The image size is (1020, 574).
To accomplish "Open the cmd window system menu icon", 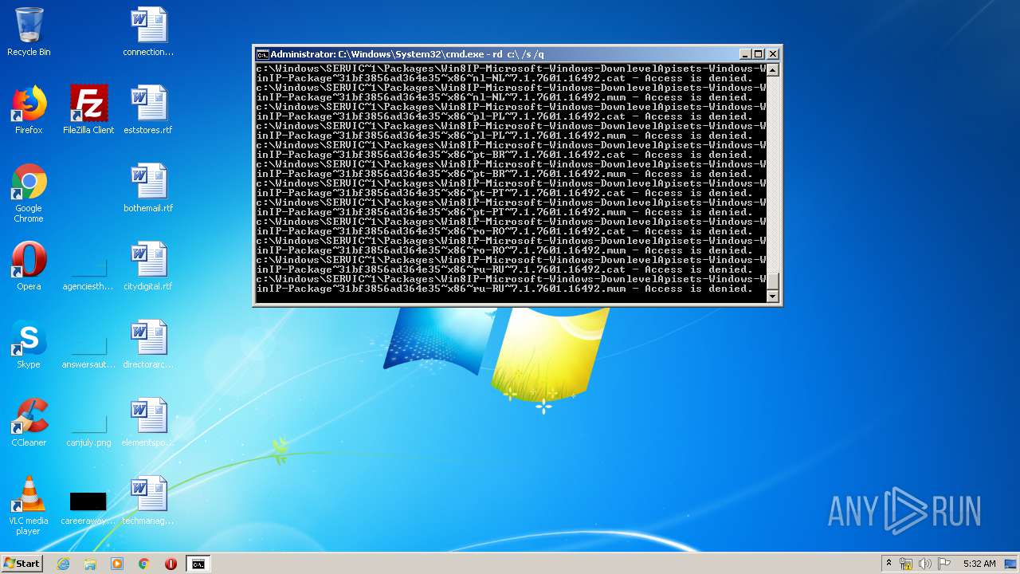I will [262, 54].
